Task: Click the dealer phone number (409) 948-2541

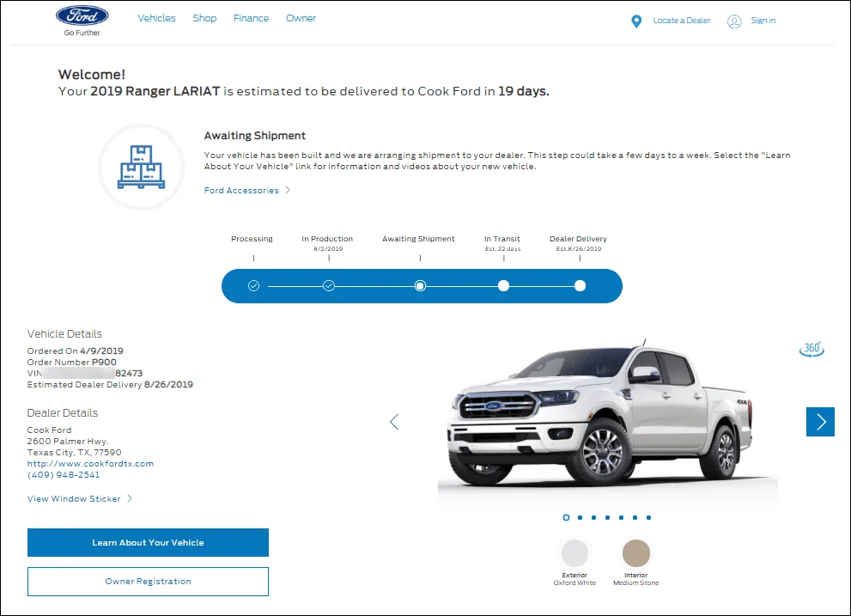Action: tap(64, 475)
